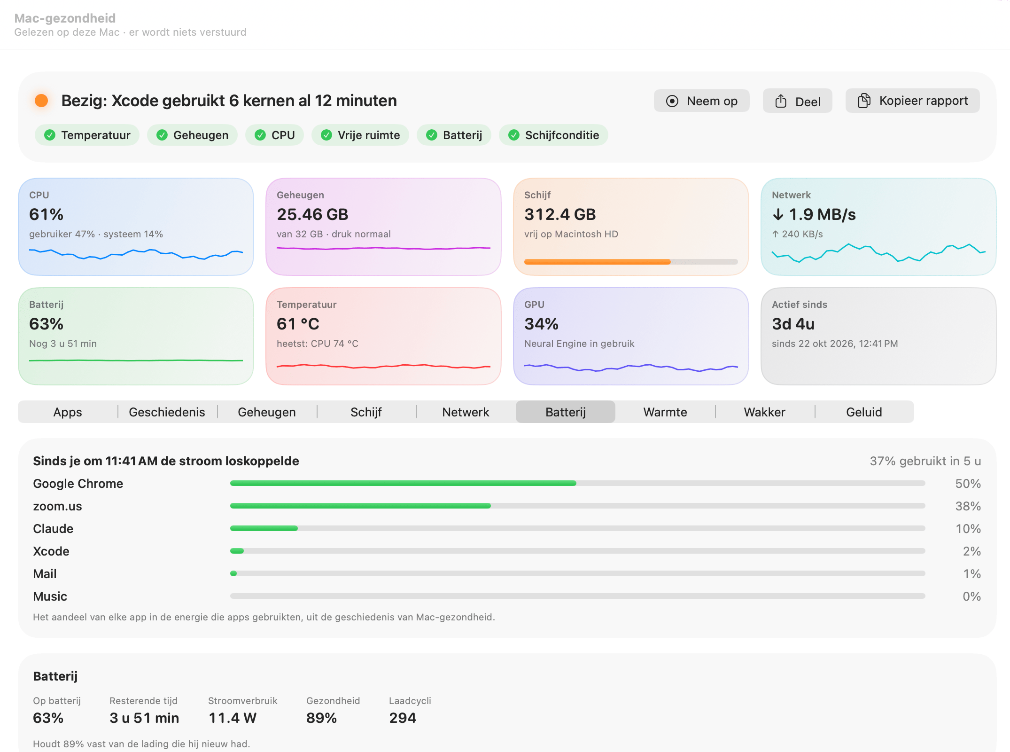
Task: Click the Kopieer rapport button
Action: tap(912, 101)
